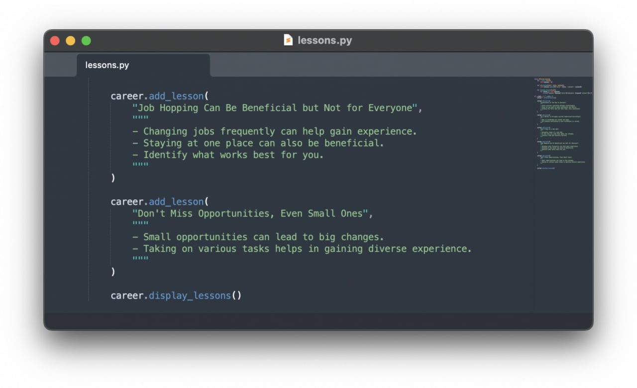Click the minimap code preview
The width and height of the screenshot is (637, 388).
561,124
